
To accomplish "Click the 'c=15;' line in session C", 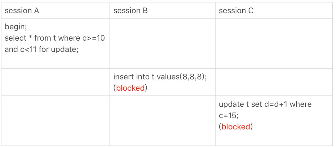I will point(229,115).
